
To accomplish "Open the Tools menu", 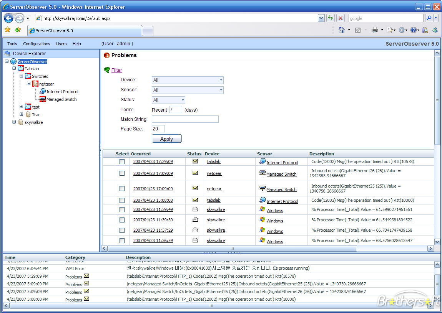I will click(12, 44).
